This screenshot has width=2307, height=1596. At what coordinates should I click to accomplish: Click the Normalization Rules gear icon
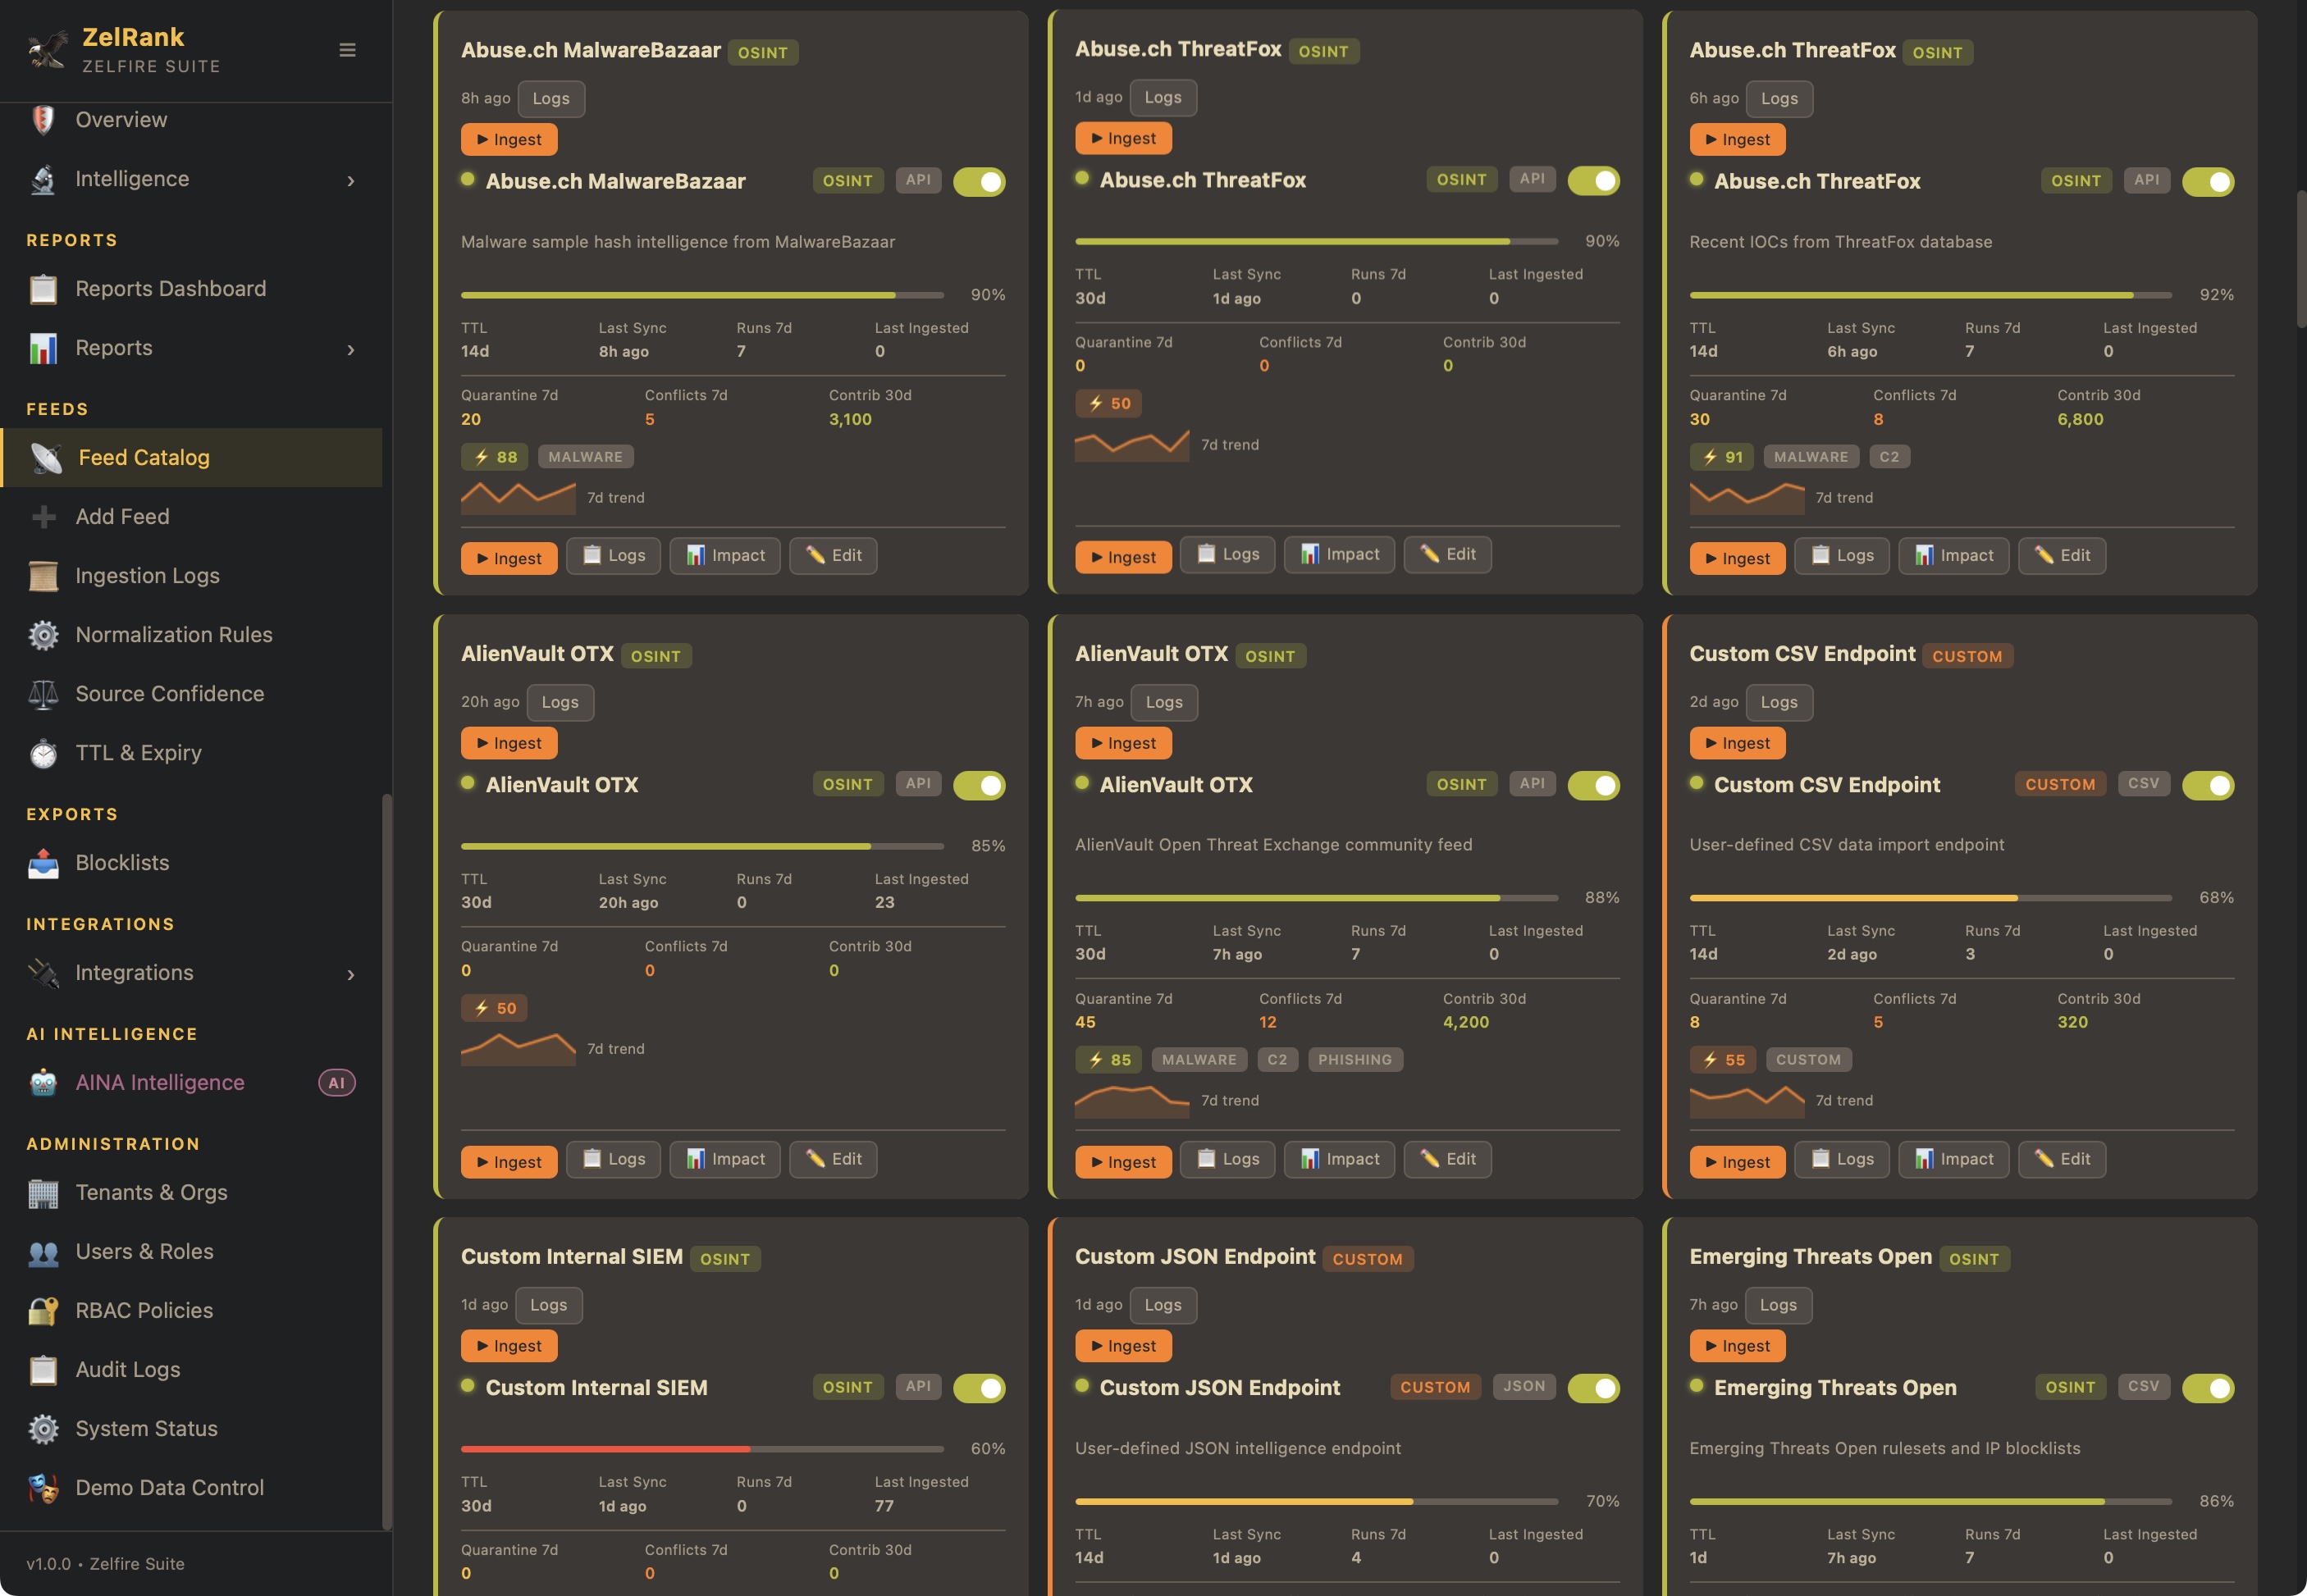43,635
